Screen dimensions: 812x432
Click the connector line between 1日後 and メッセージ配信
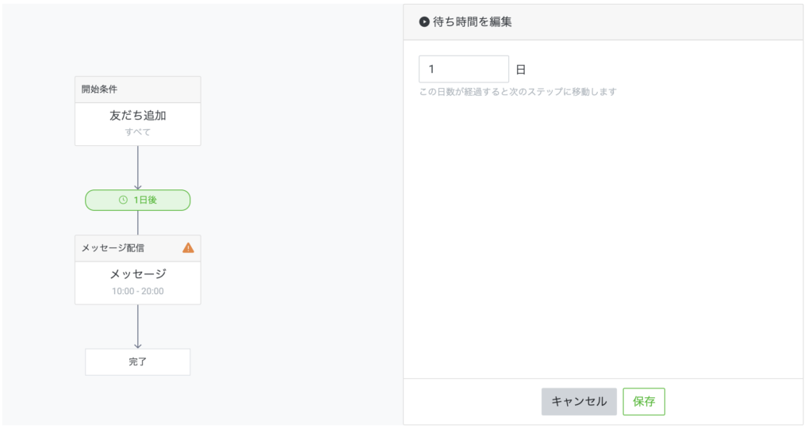pos(138,223)
